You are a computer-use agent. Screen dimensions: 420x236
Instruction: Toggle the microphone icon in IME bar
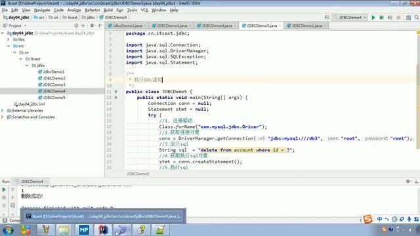coord(409,219)
